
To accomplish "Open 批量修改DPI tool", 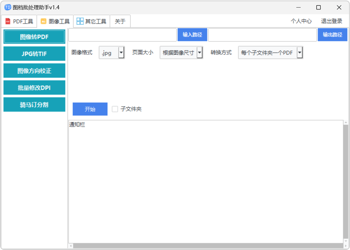I will [34, 88].
